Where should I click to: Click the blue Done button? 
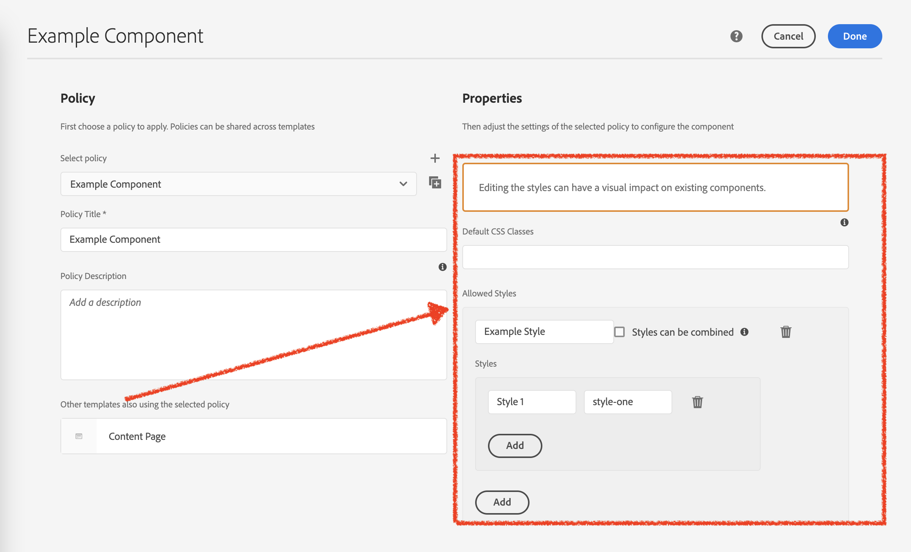pos(854,36)
